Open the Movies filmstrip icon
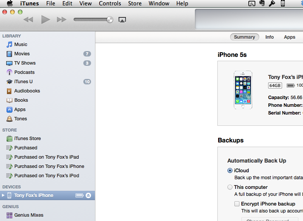Screen dimensions: 303x221 pyautogui.click(x=9, y=54)
